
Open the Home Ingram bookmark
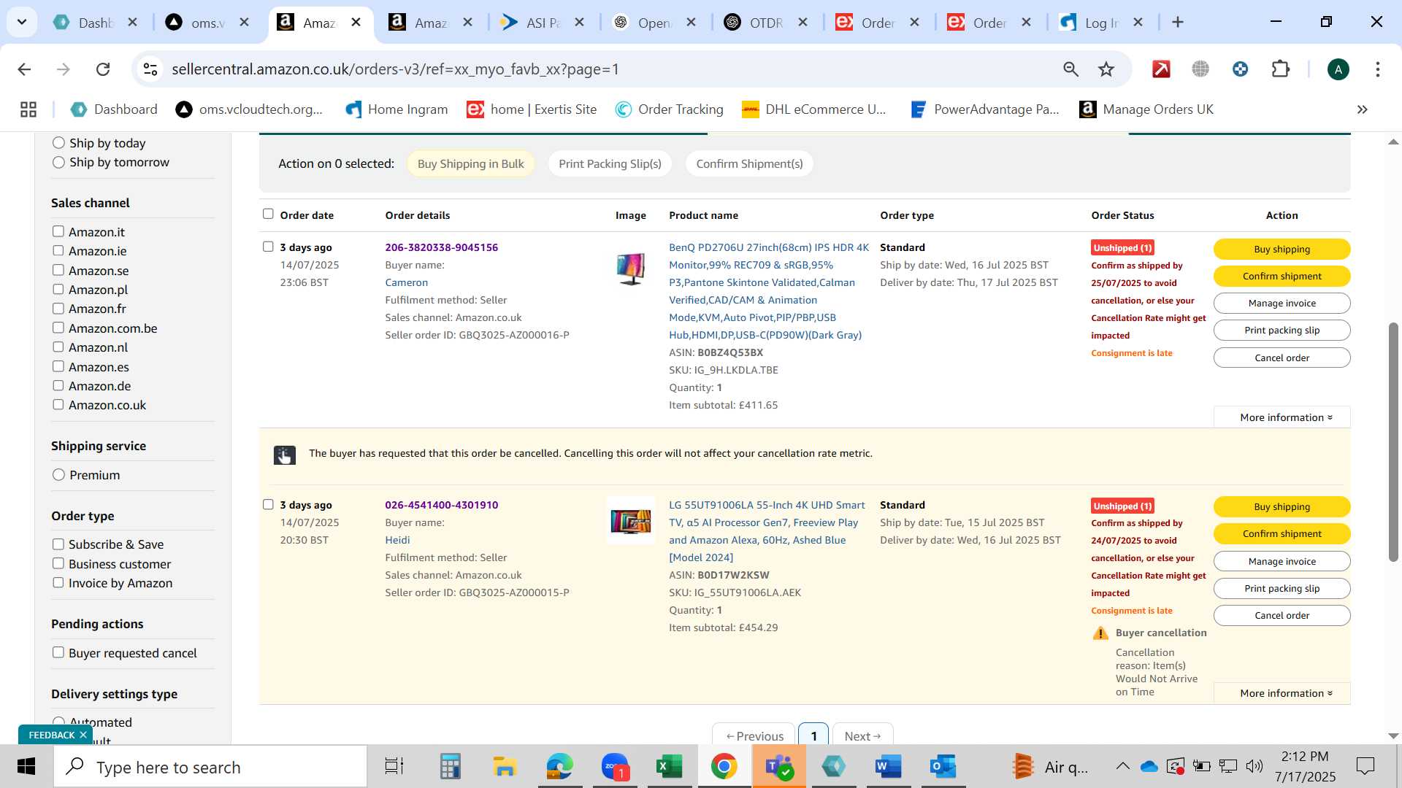click(x=397, y=109)
